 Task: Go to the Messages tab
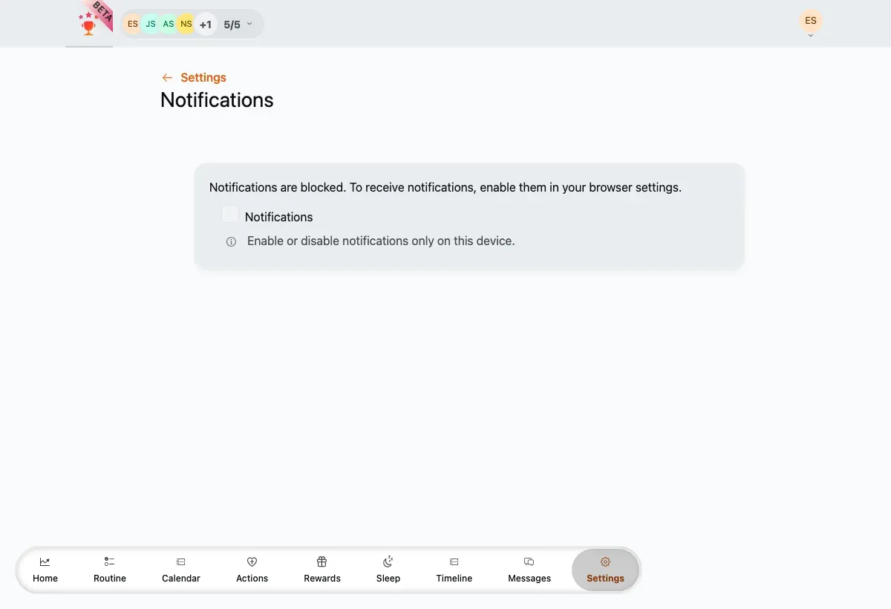click(x=529, y=570)
